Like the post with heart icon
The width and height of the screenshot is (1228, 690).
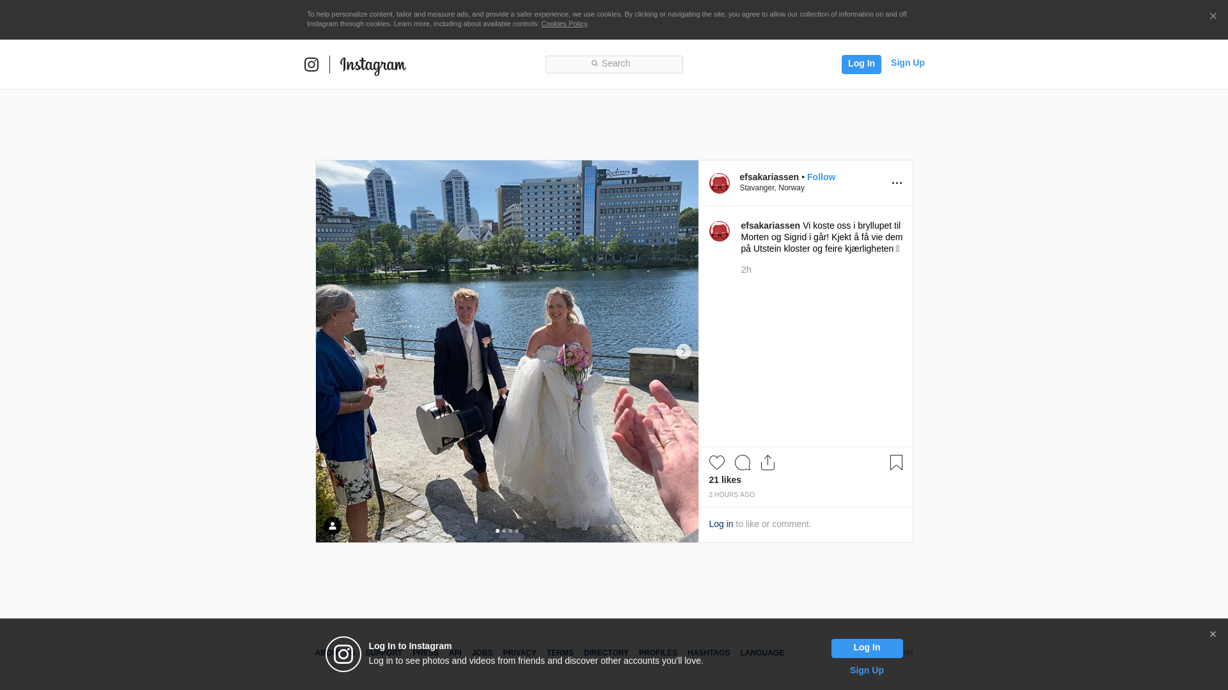pyautogui.click(x=717, y=463)
